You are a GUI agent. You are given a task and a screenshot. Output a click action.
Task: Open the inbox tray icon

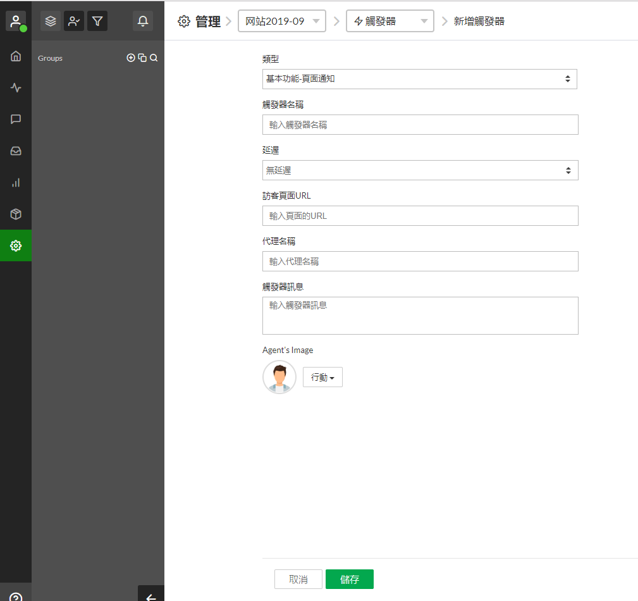pyautogui.click(x=16, y=151)
